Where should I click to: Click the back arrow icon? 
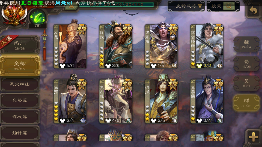click(x=254, y=11)
